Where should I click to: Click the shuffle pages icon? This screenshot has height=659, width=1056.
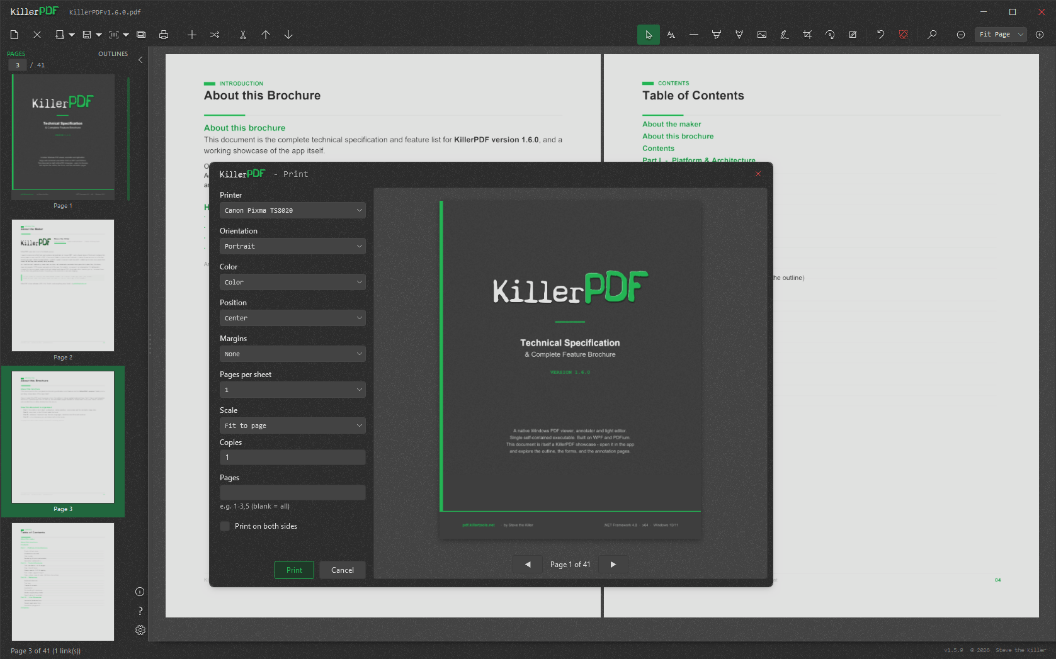point(215,35)
